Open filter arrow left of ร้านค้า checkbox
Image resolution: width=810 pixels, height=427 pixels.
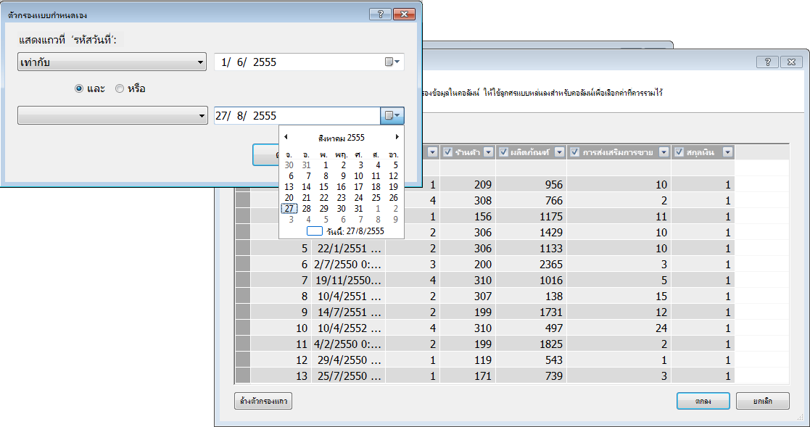pos(433,152)
